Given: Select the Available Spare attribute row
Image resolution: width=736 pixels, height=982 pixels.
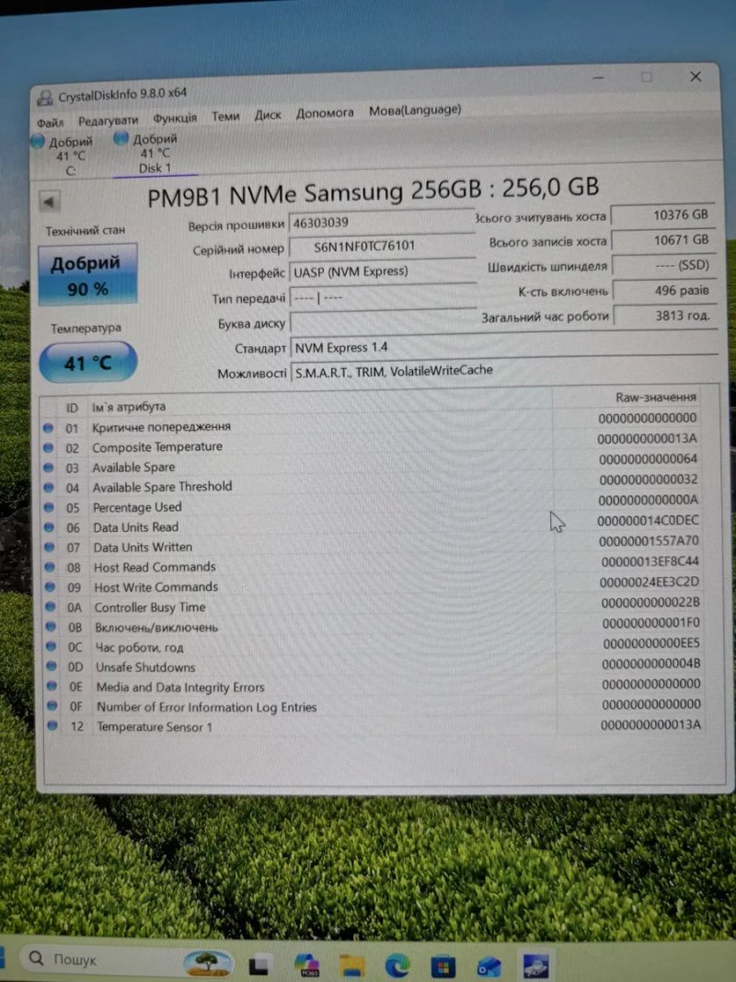Looking at the screenshot, I should coord(373,463).
